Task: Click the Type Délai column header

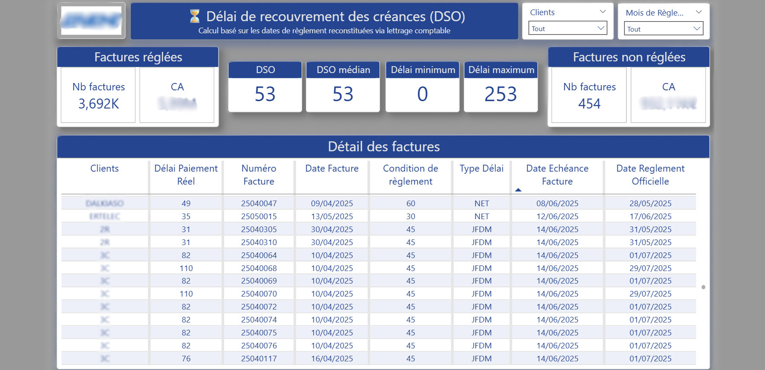Action: pos(482,169)
